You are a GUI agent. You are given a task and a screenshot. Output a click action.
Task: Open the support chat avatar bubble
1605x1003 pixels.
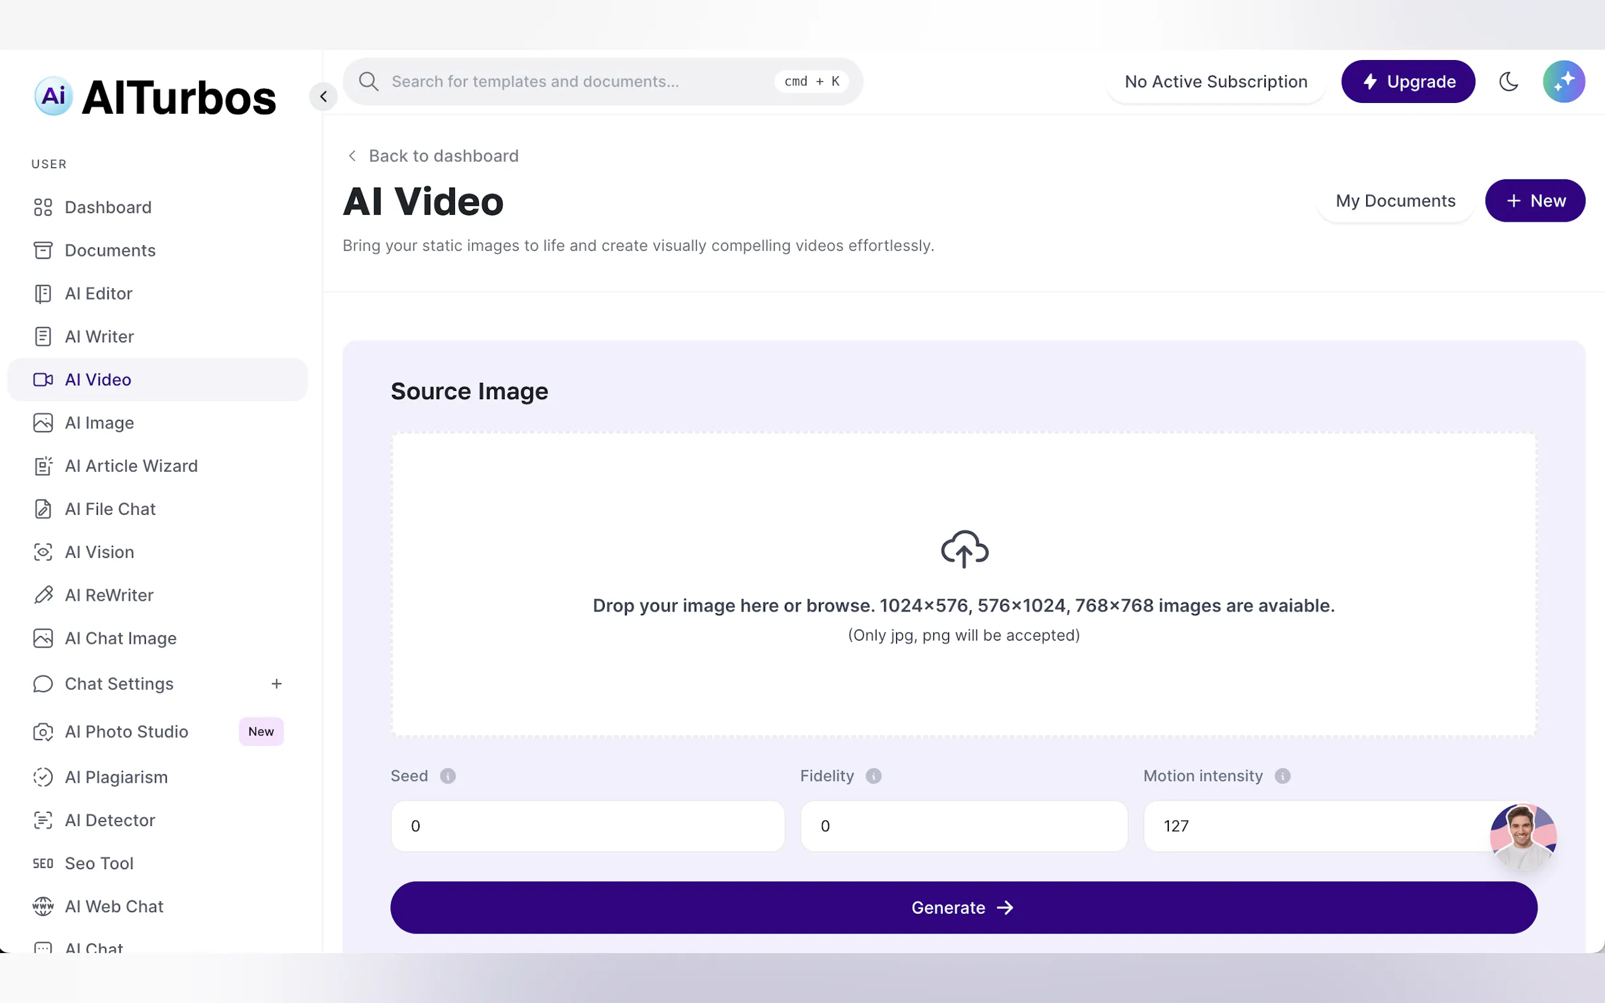tap(1523, 836)
